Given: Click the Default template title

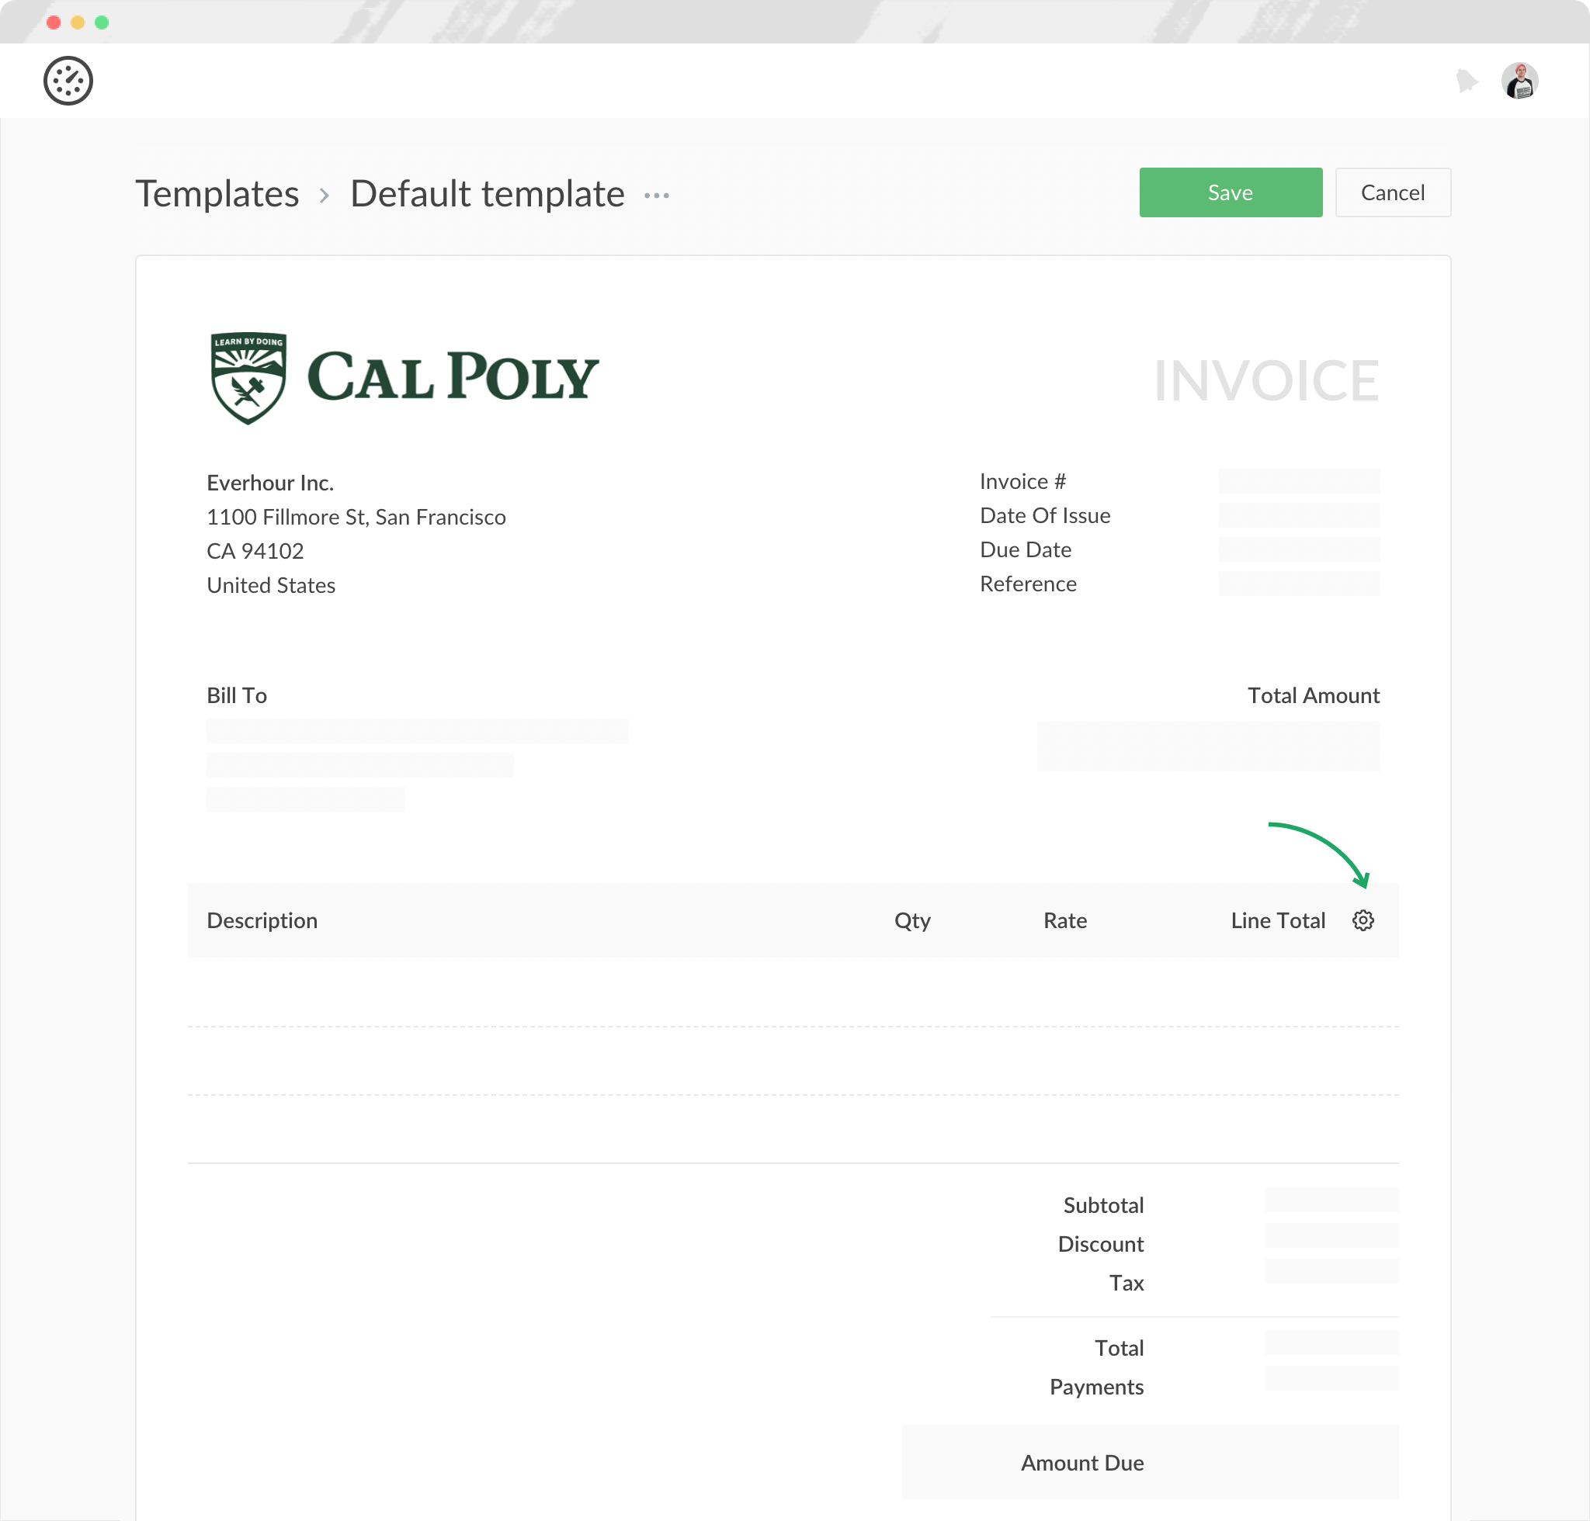Looking at the screenshot, I should coord(487,194).
